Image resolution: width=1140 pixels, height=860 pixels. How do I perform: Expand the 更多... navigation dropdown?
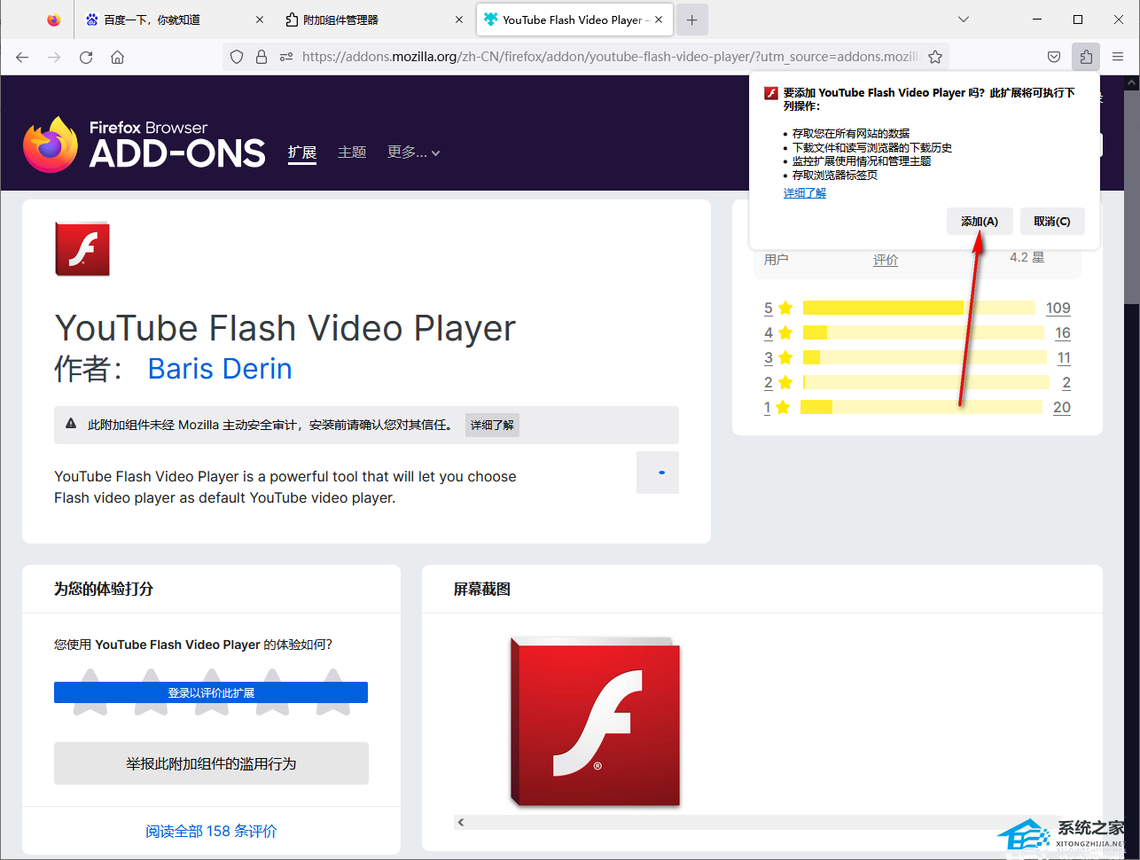tap(414, 152)
